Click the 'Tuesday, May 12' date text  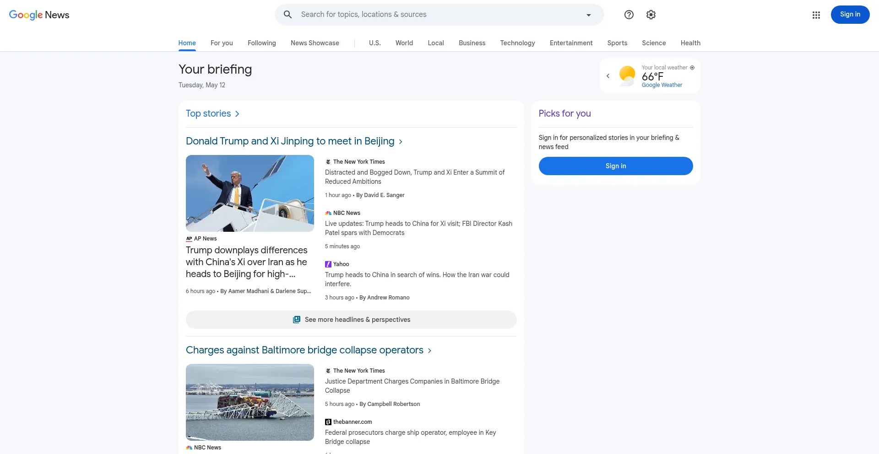(x=202, y=85)
